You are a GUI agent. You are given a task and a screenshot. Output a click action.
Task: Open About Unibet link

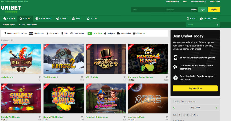pos(215,1)
